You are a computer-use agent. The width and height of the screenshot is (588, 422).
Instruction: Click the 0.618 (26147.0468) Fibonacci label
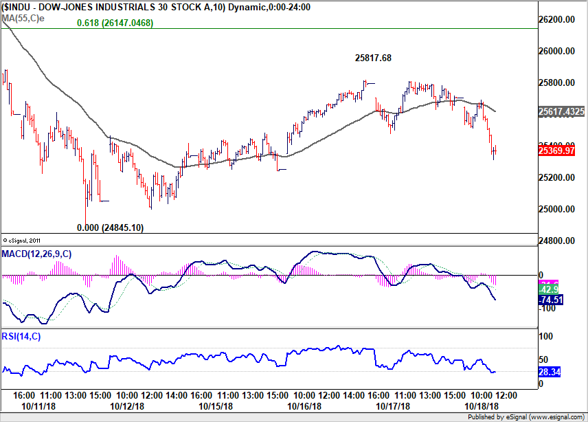(115, 23)
